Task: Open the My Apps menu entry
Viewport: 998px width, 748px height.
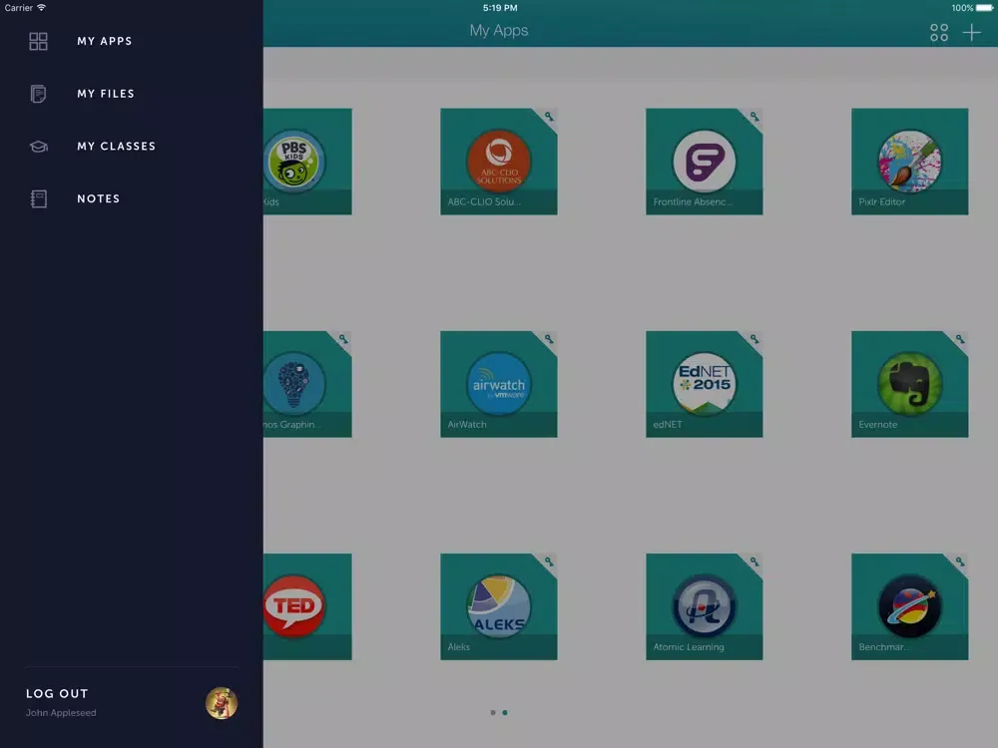Action: [x=104, y=41]
